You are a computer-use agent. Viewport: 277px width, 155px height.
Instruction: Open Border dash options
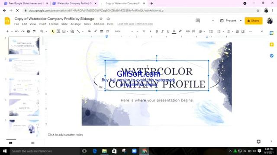108,31
